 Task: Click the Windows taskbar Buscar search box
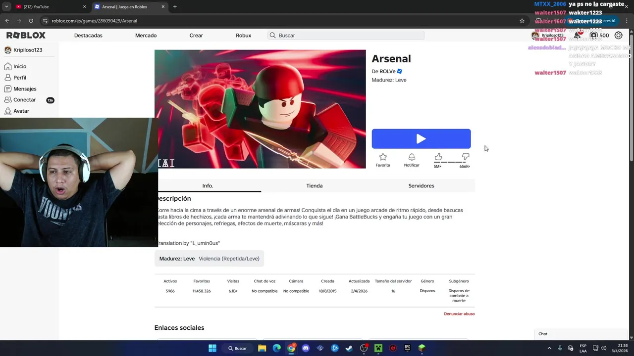click(237, 348)
